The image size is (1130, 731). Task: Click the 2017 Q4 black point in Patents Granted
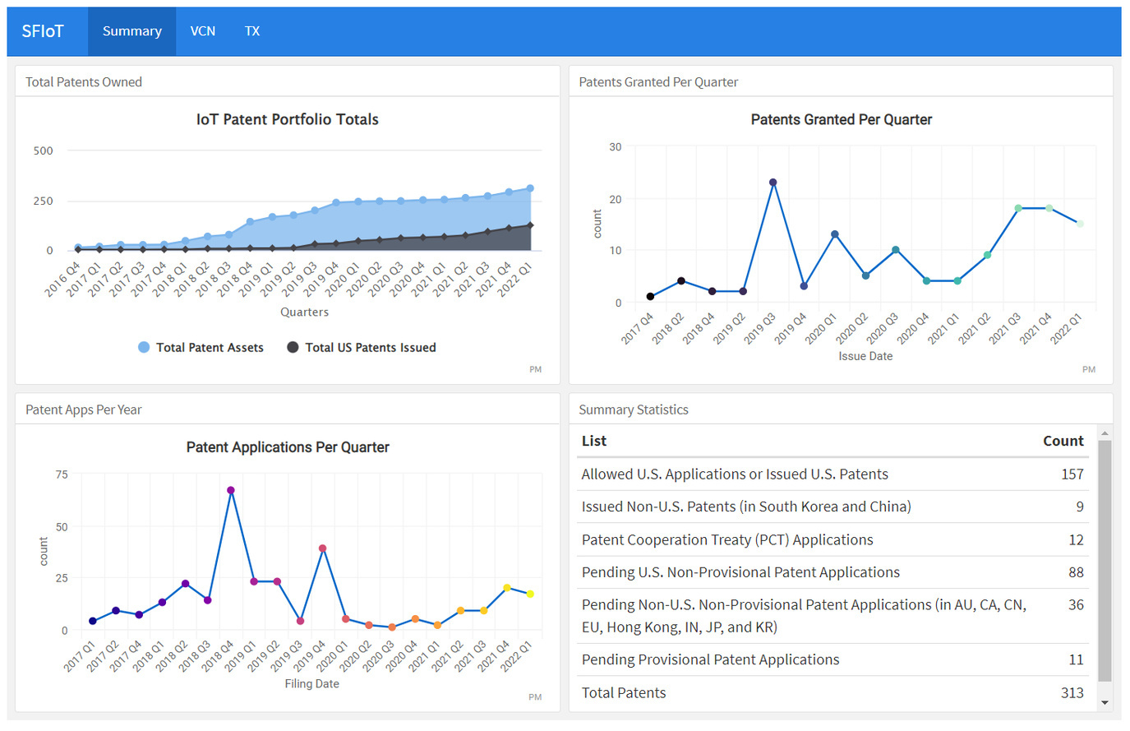point(650,297)
